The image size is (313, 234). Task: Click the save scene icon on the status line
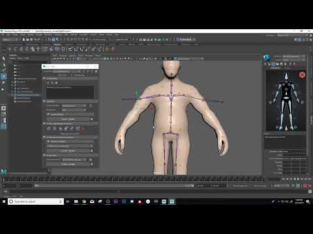(31, 40)
